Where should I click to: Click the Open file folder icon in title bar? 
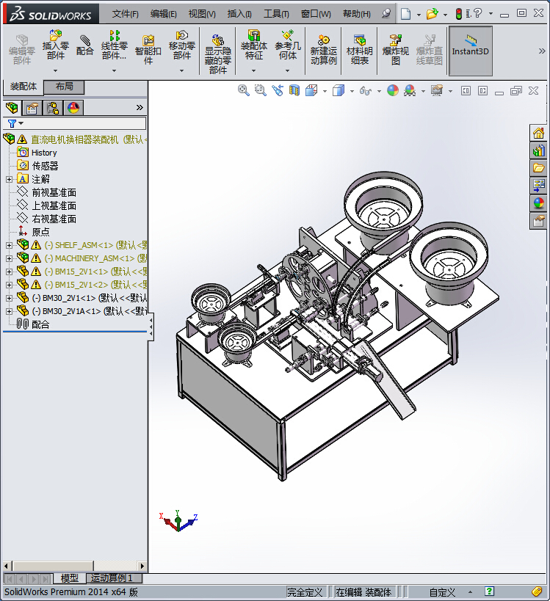tap(433, 14)
